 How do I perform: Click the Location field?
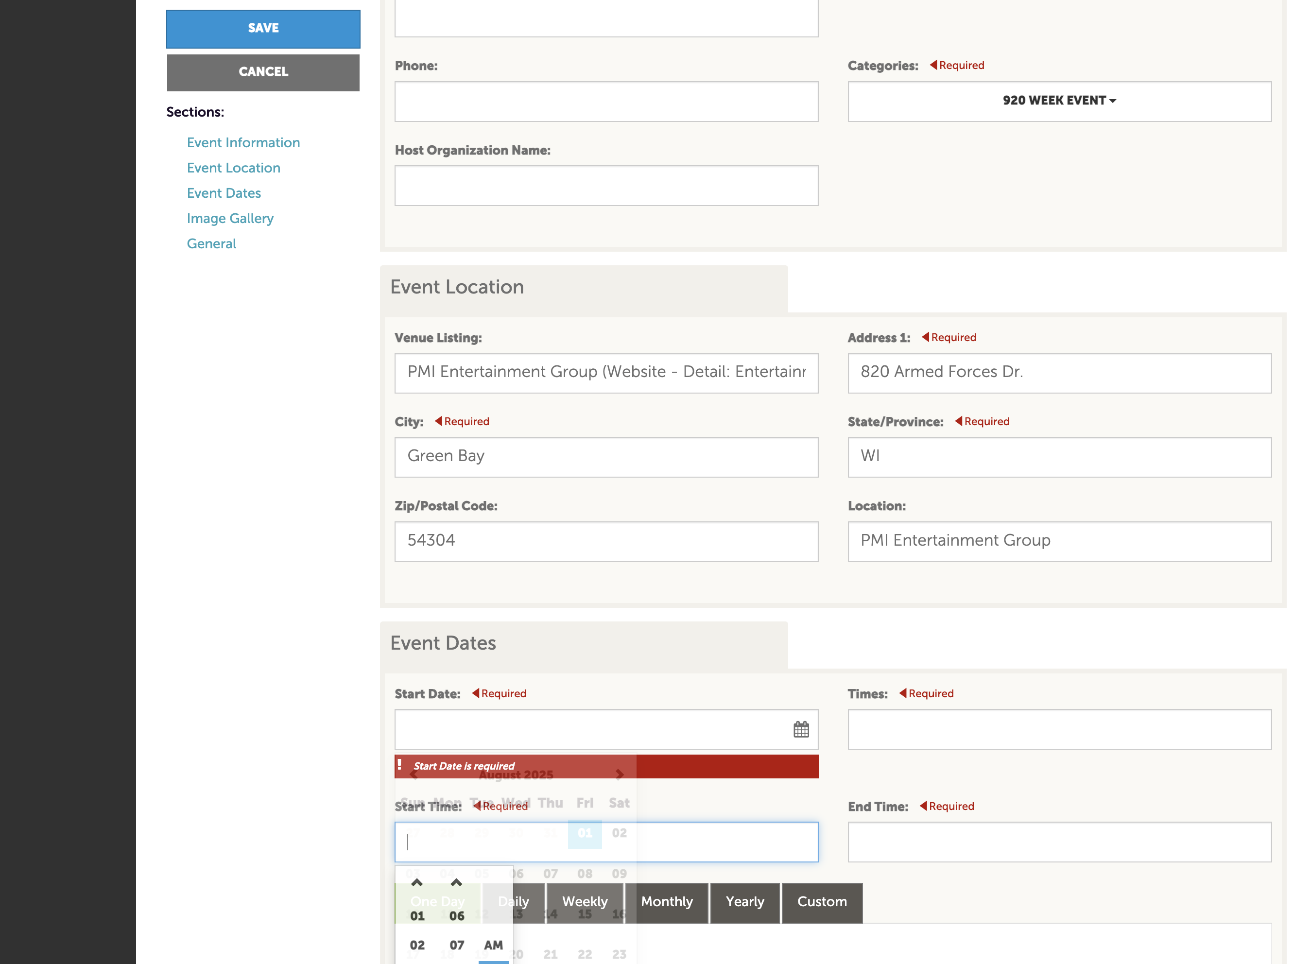coord(1059,541)
